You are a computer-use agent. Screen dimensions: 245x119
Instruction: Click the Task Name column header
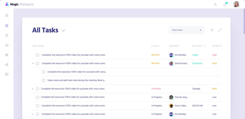click(38, 46)
